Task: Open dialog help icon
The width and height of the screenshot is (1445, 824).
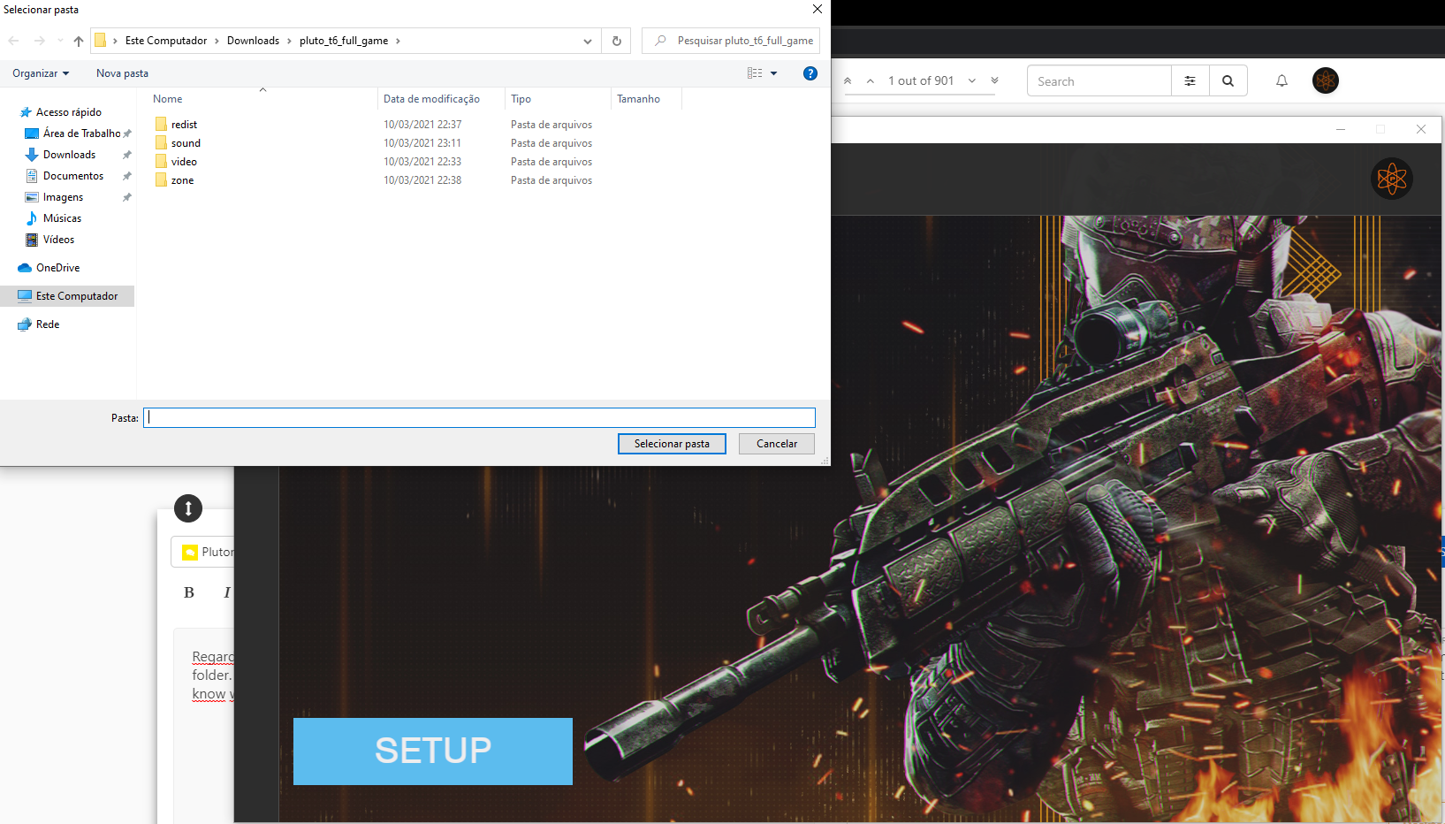Action: point(810,73)
